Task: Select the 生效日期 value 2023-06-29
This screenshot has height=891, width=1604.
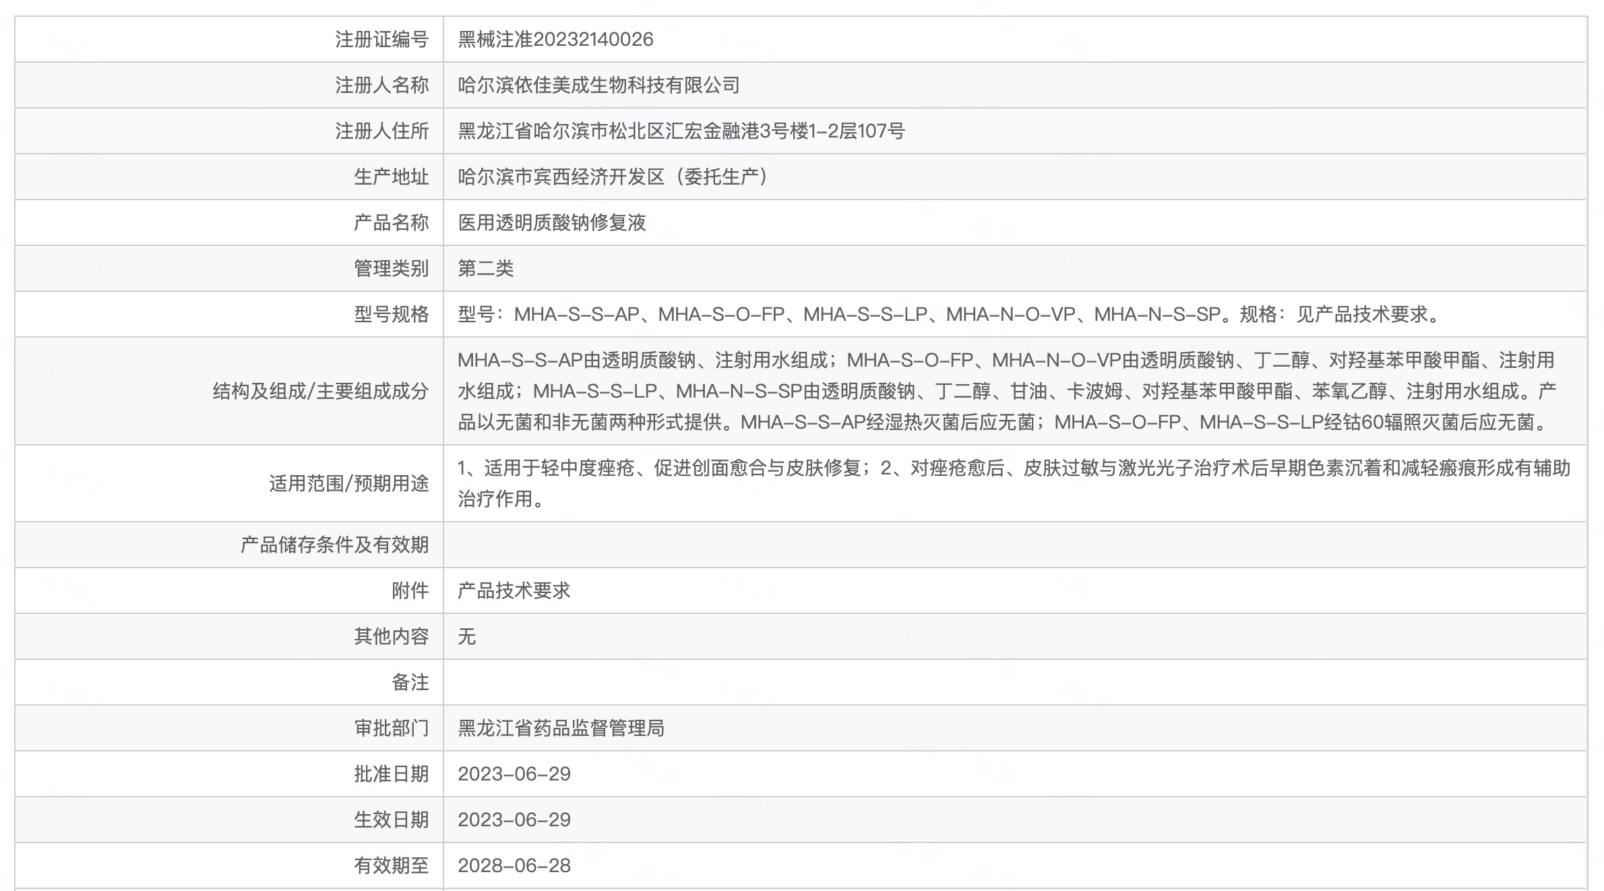Action: click(x=514, y=820)
